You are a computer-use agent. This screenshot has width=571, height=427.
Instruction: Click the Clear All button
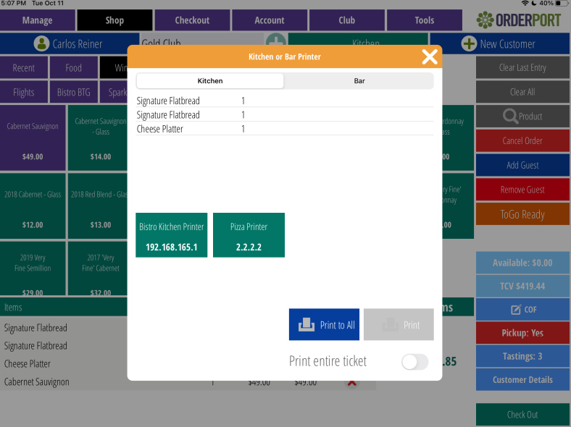(x=522, y=92)
